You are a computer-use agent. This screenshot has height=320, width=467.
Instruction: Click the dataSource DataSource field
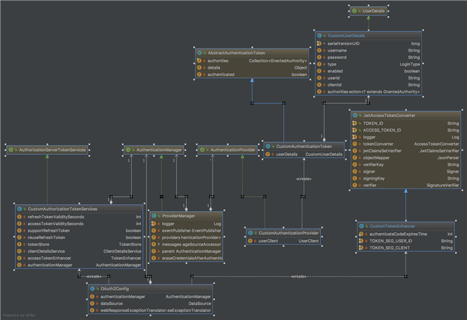click(x=150, y=303)
